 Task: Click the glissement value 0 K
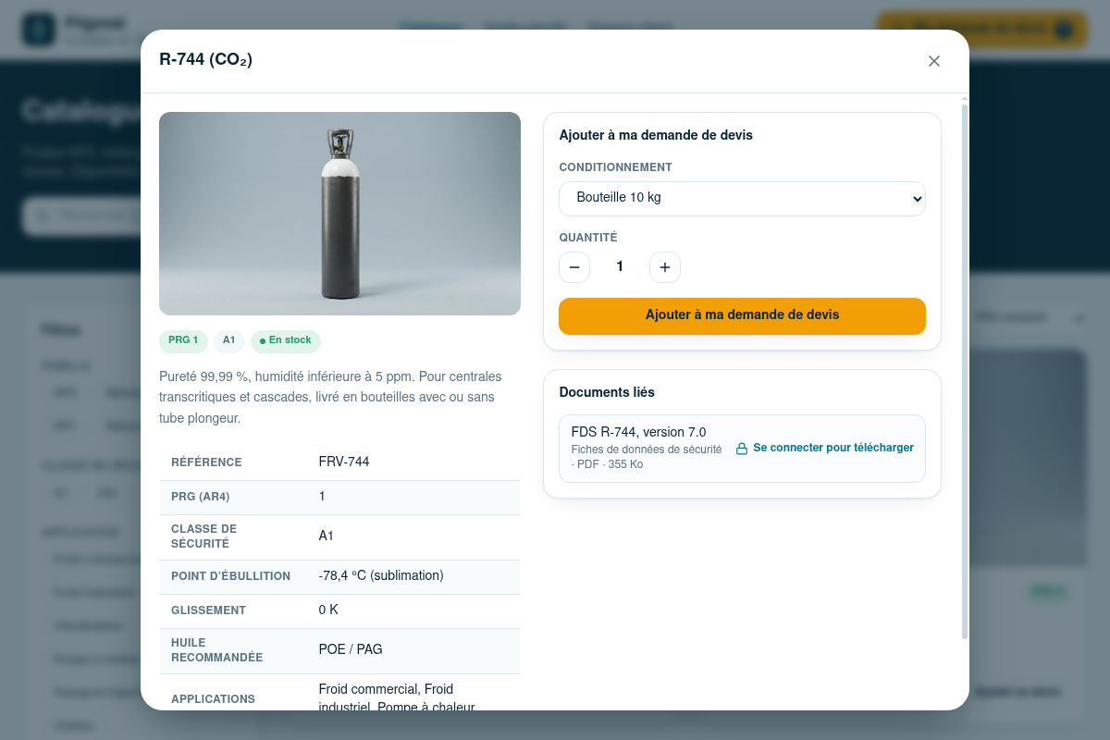328,610
